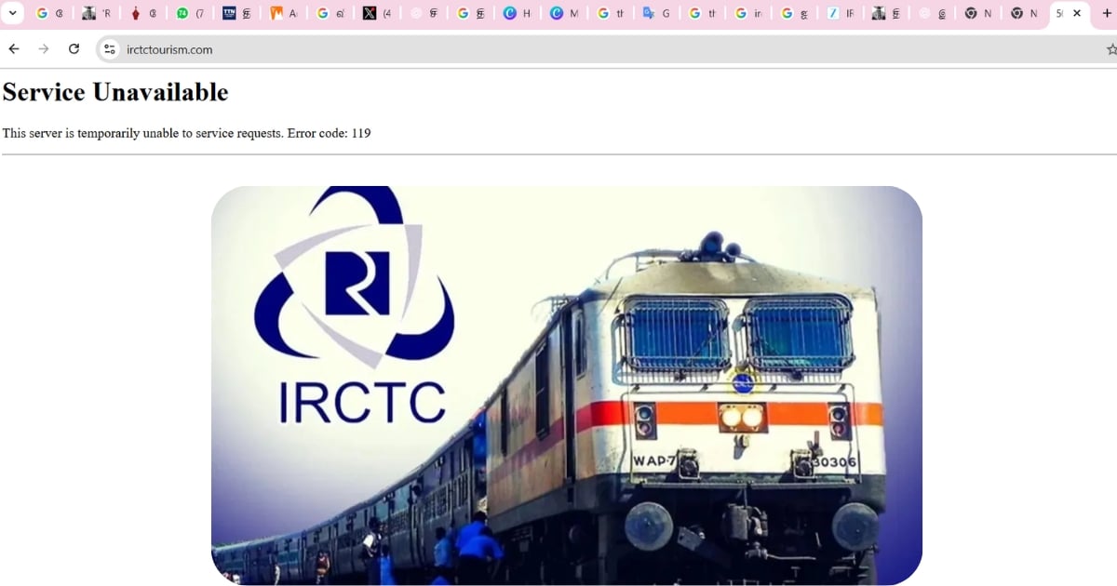Open the orange M-logo tab labeled A
The width and height of the screenshot is (1117, 586).
(283, 13)
